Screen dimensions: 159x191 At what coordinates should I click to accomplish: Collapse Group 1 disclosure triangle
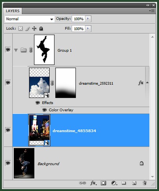(16, 50)
